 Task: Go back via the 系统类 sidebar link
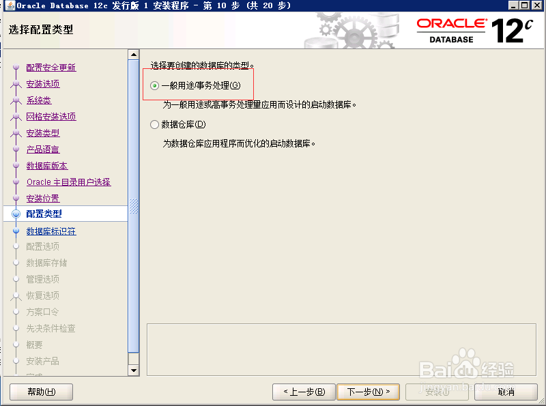point(38,100)
